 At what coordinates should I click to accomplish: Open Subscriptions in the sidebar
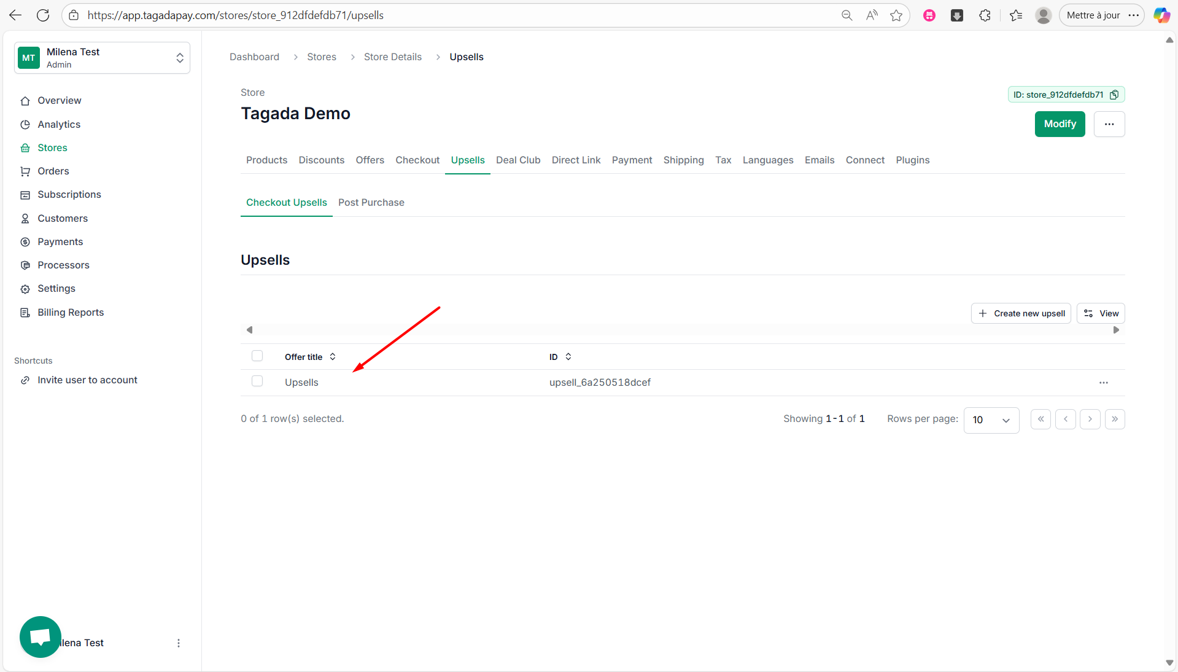click(x=69, y=195)
